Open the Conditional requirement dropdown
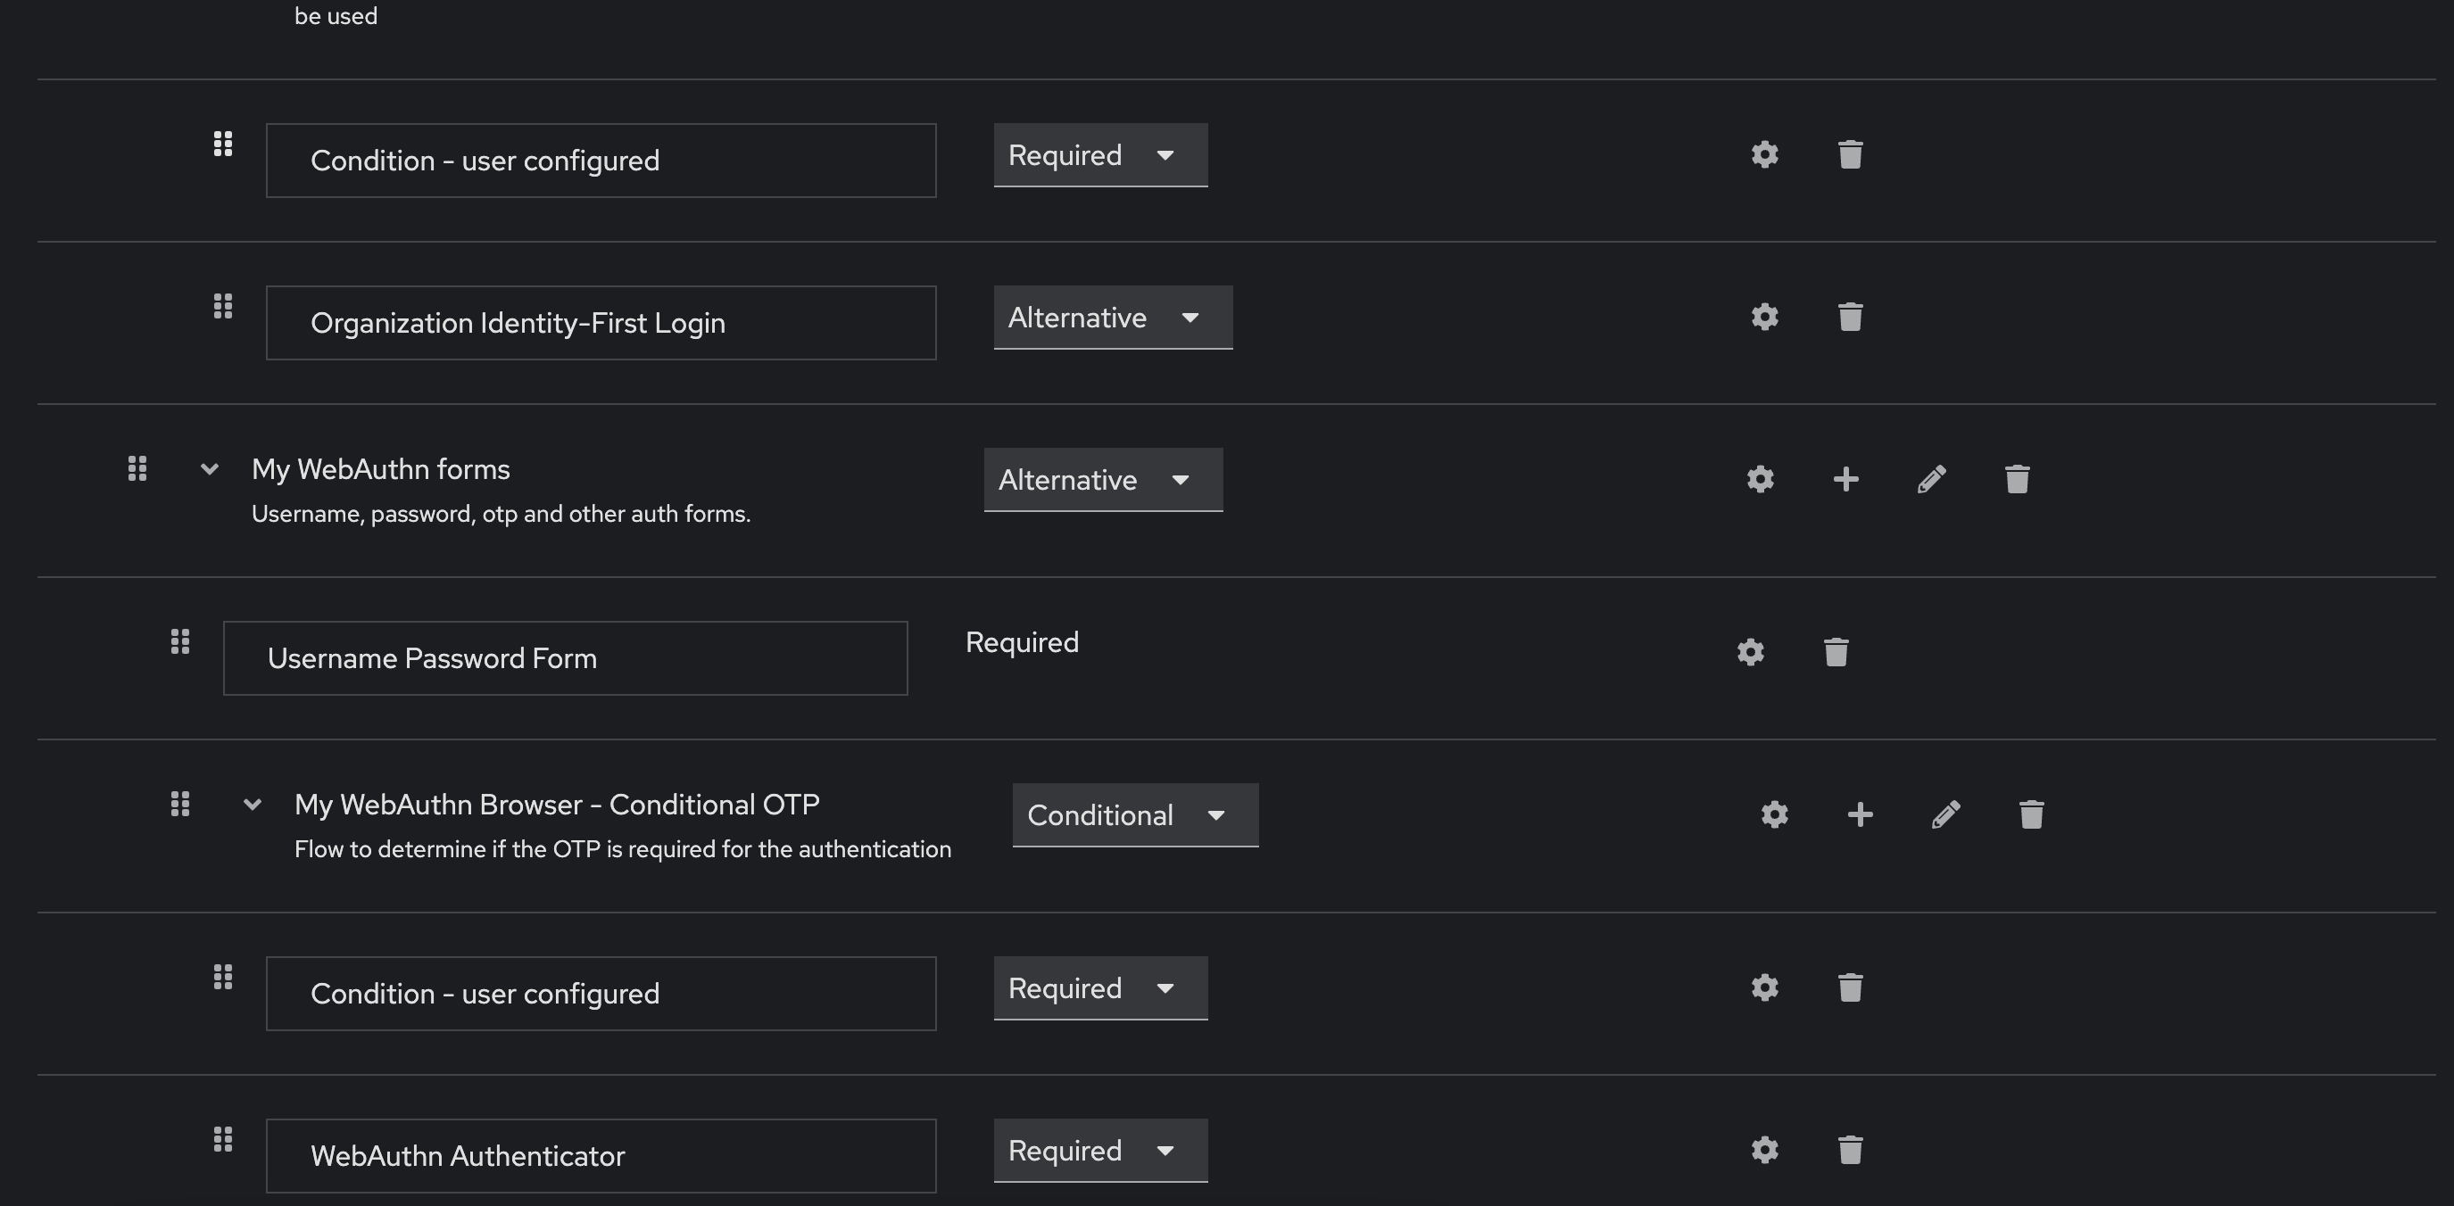2454x1206 pixels. click(1136, 815)
